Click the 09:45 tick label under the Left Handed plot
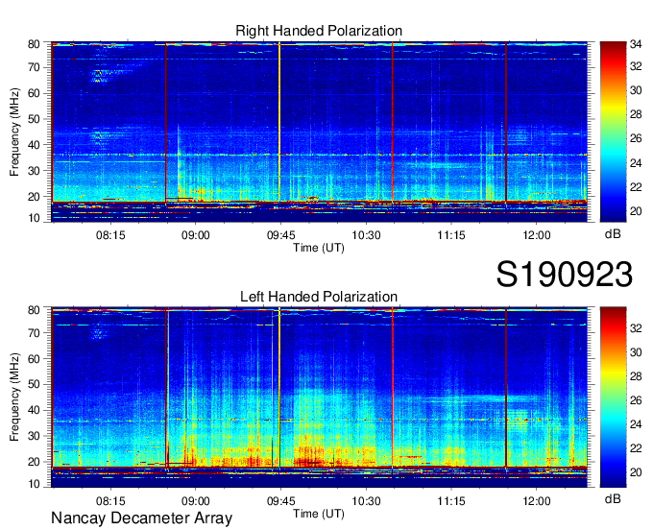The height and width of the screenshot is (530, 653). [280, 500]
